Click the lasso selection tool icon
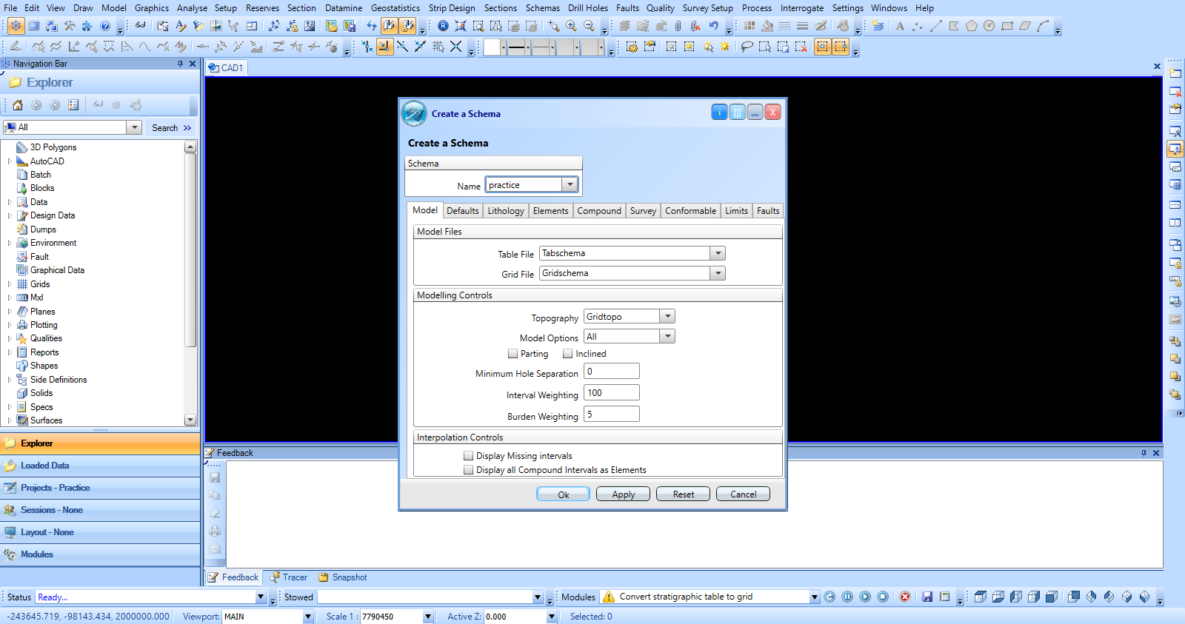Screen dimensions: 1185x624 [x=747, y=47]
